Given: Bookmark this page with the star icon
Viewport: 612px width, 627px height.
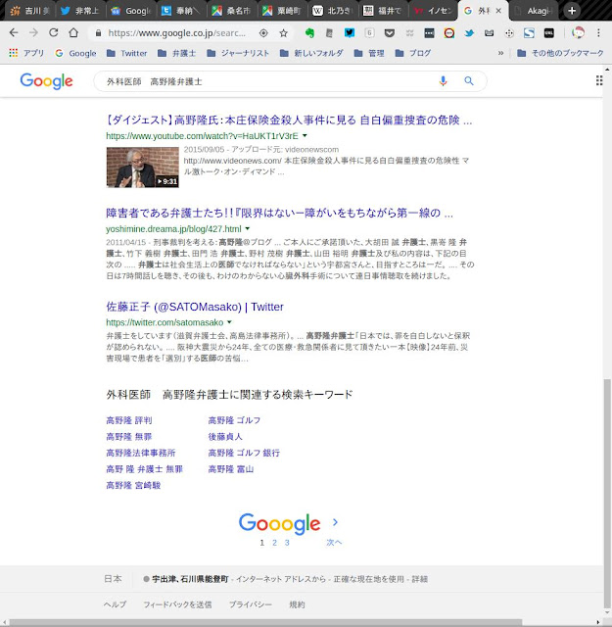Looking at the screenshot, I should coord(283,33).
